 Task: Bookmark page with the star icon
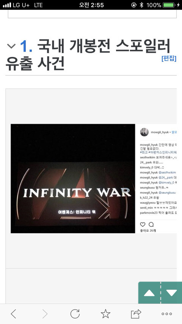tap(105, 314)
